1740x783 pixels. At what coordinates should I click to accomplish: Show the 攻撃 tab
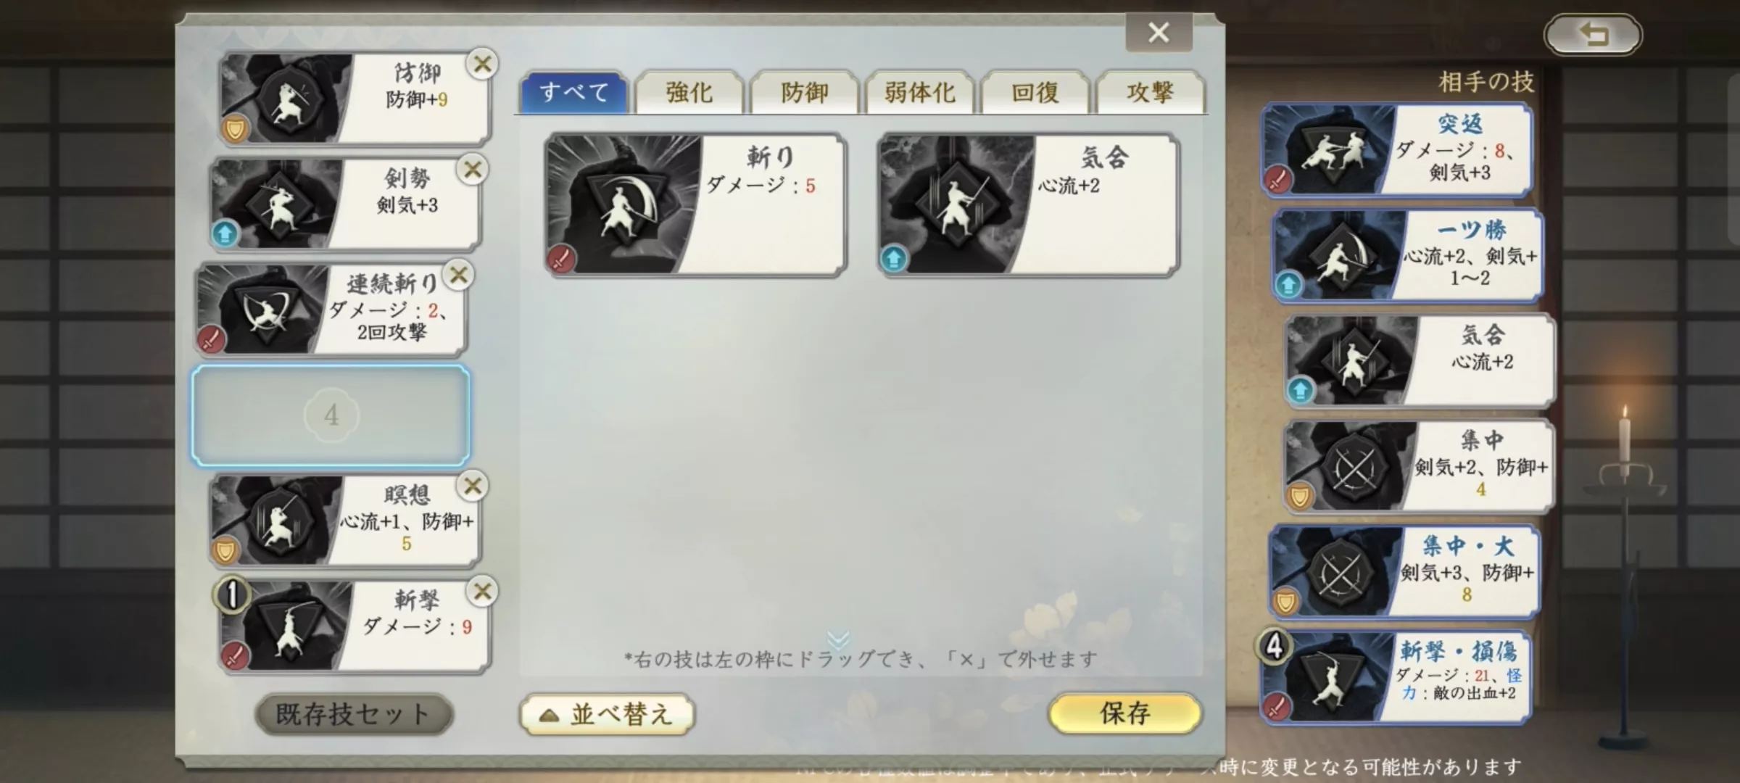pyautogui.click(x=1151, y=93)
